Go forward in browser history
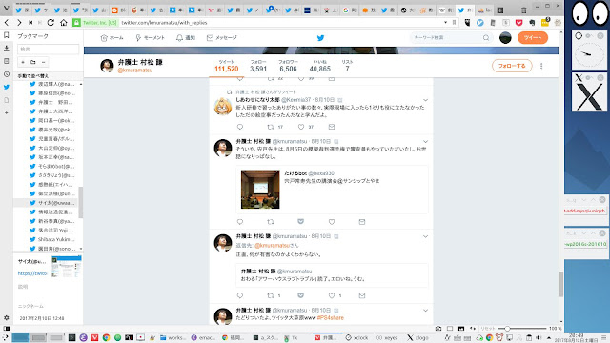 (19, 23)
